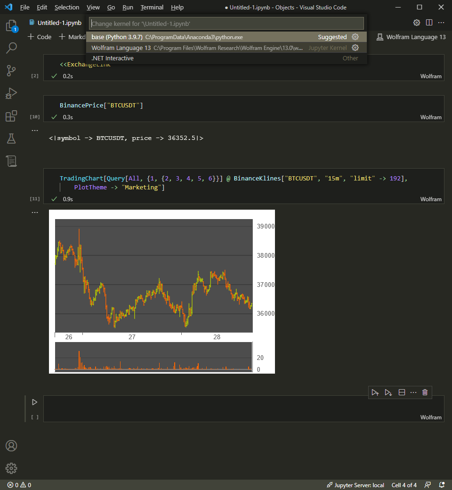Click Jupyter Server: local in status bar
Viewport: 452px width, 490px height.
coord(355,485)
